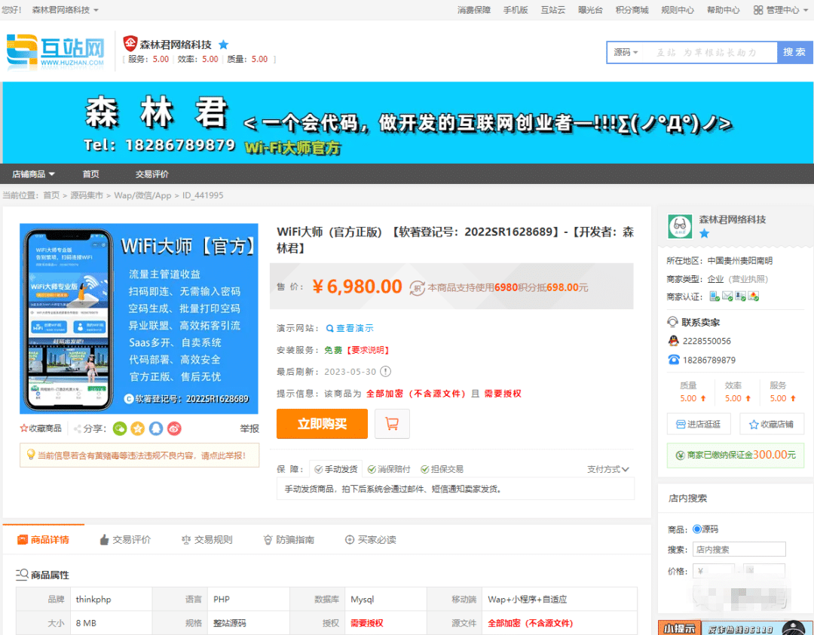Switch to the 买家必读 tab

371,540
